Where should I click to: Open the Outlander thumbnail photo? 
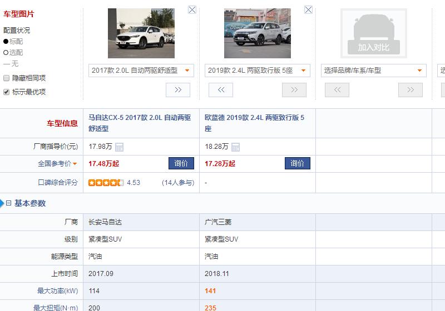[x=258, y=33]
